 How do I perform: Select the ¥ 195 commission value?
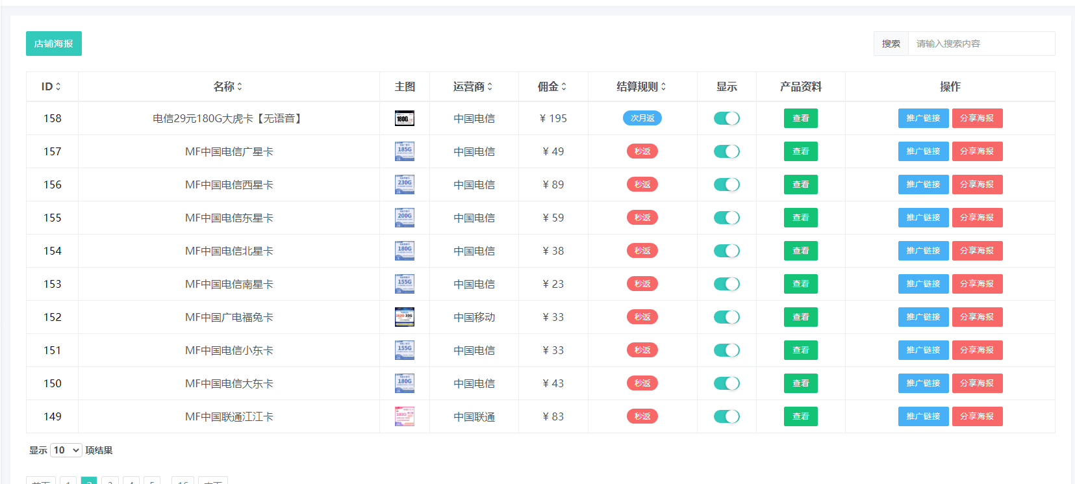pyautogui.click(x=553, y=118)
